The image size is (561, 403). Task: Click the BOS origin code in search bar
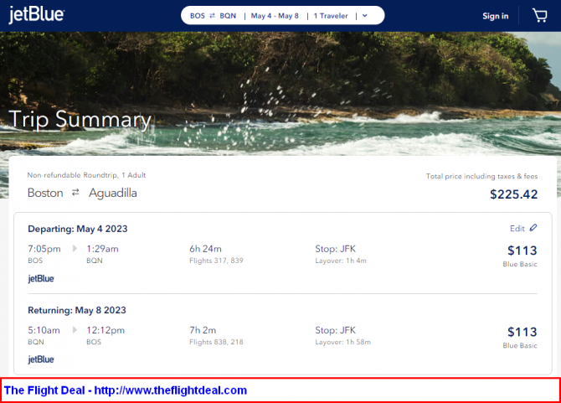198,16
